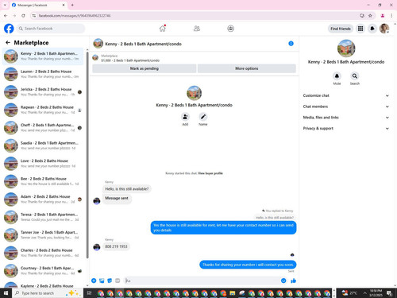
Task: Go to the Home feed icon
Action: coord(163,29)
